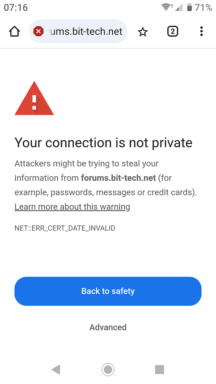Tap the battery icon showing 71%
The width and height of the screenshot is (216, 384).
click(190, 7)
